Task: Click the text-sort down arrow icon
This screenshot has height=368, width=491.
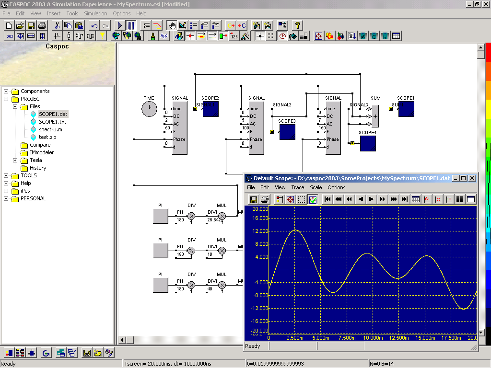Action: [x=352, y=36]
